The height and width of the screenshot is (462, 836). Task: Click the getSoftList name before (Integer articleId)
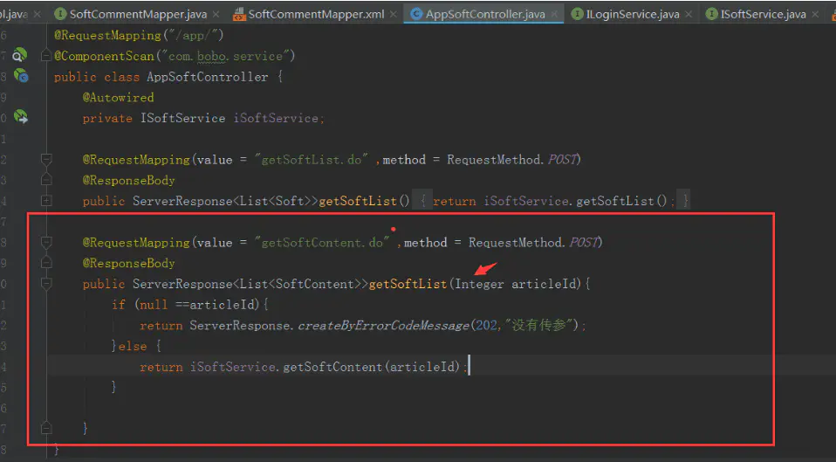[408, 284]
